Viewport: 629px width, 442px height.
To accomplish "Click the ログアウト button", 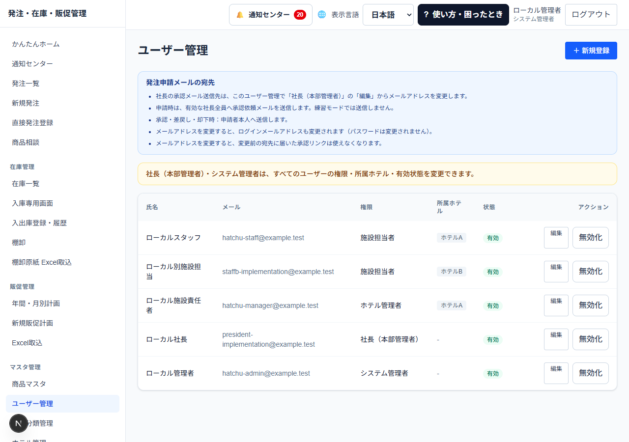I will tap(591, 15).
